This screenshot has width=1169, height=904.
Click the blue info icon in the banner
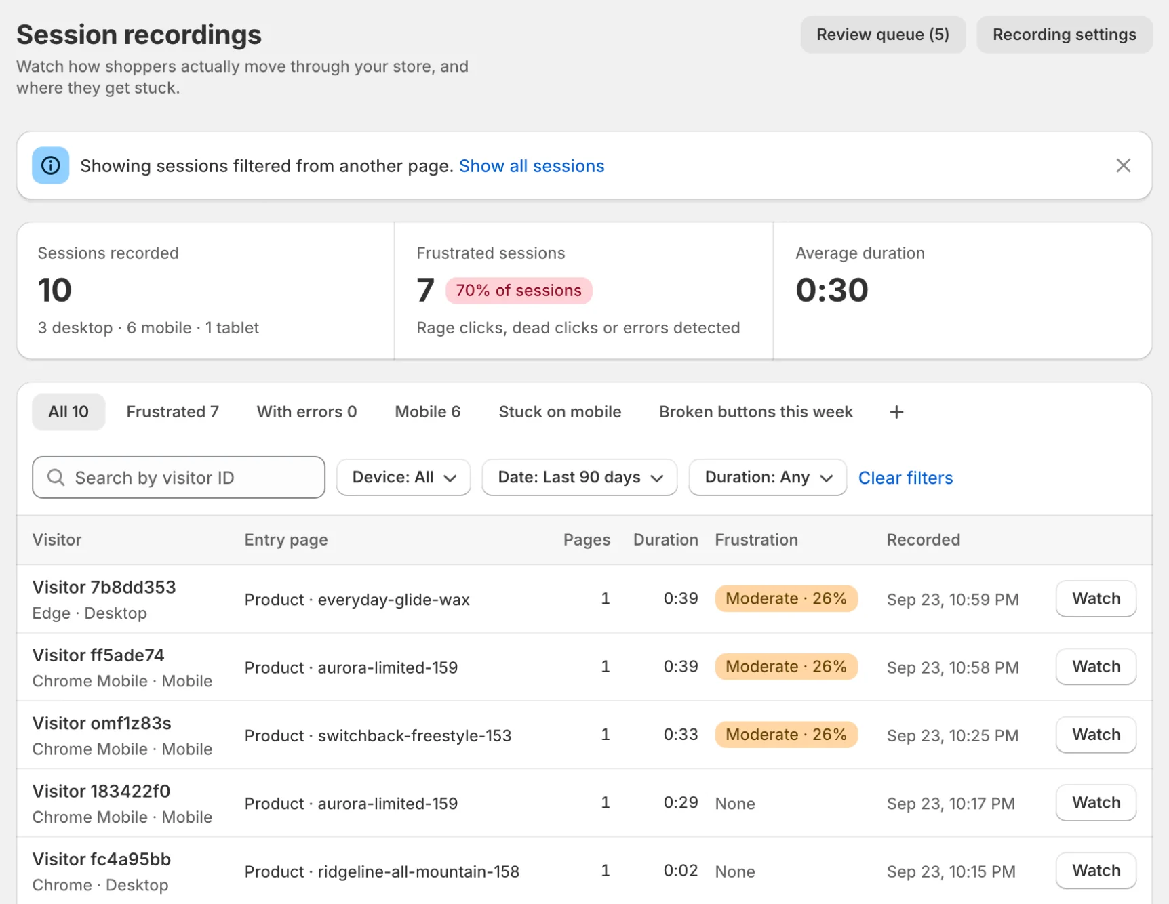[51, 165]
